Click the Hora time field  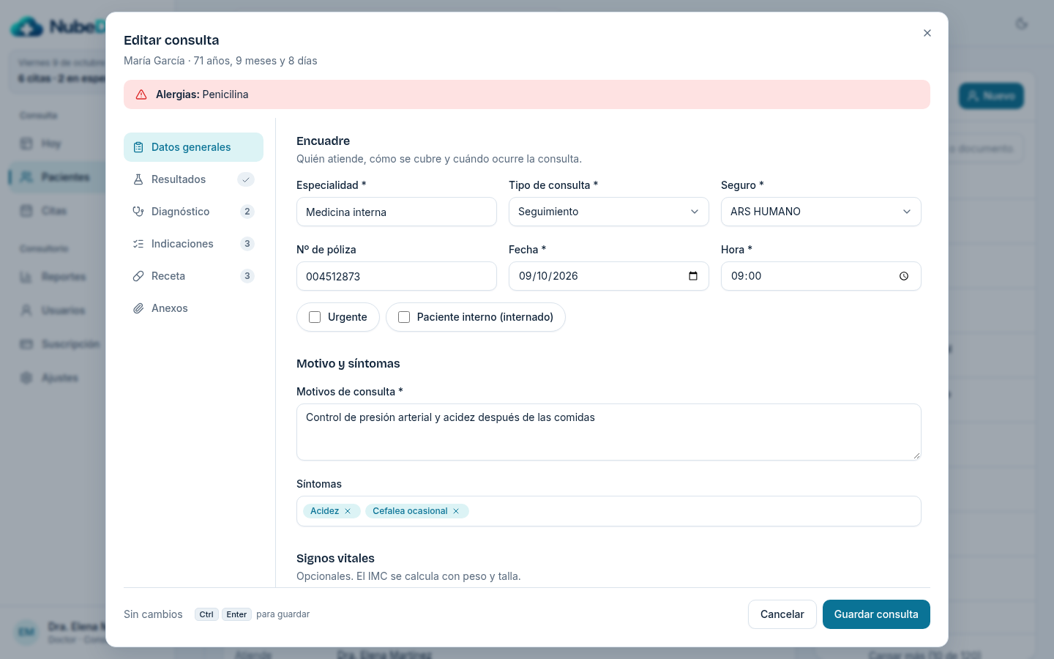[821, 276]
